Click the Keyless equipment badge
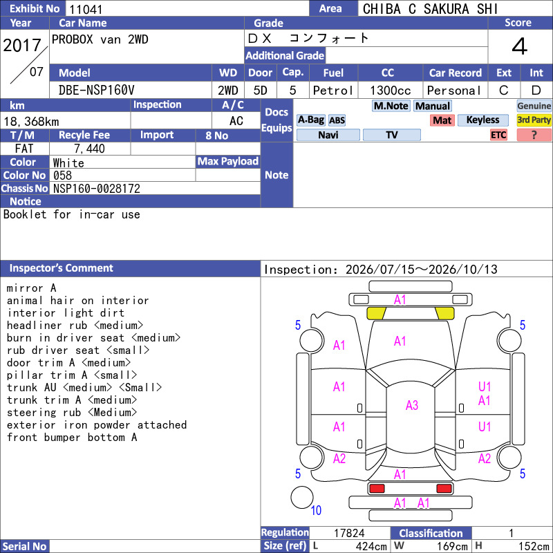The image size is (553, 553). click(x=482, y=120)
